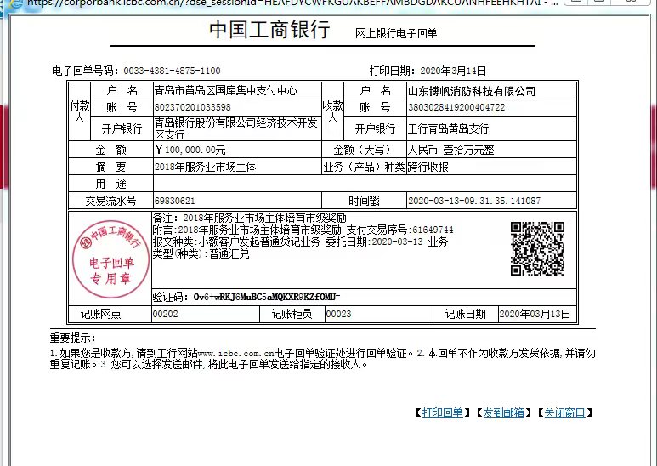Click payer account 802370201033598
The width and height of the screenshot is (657, 466).
click(192, 107)
